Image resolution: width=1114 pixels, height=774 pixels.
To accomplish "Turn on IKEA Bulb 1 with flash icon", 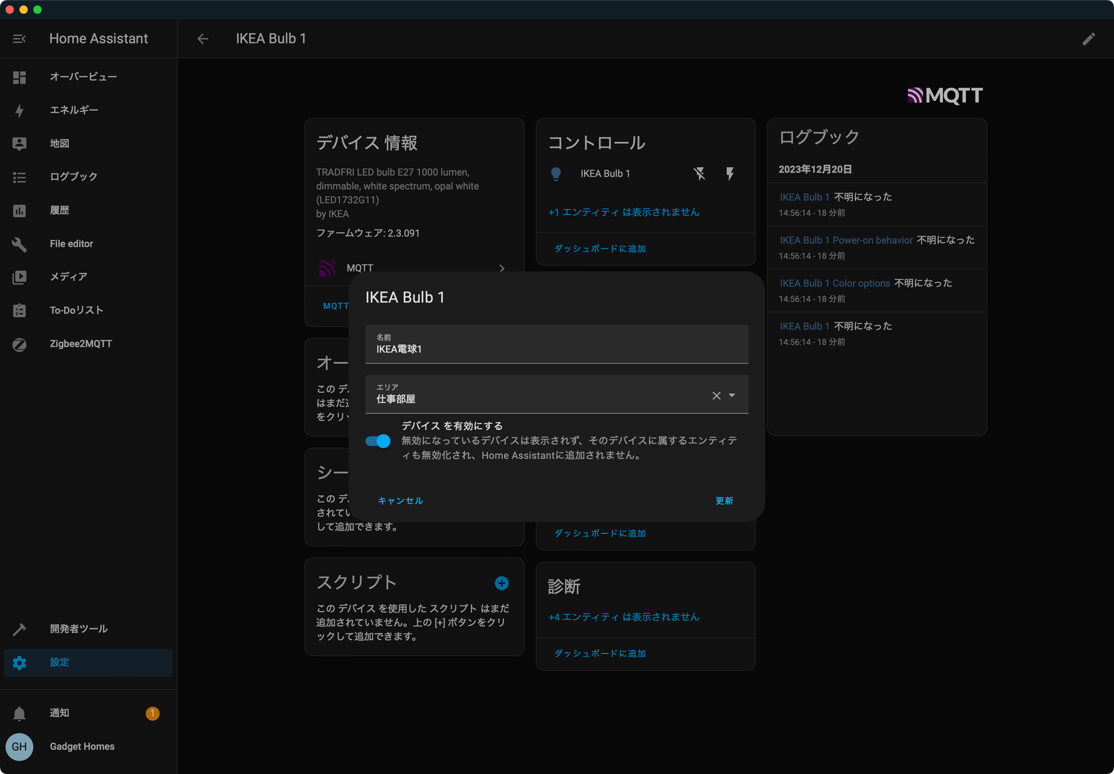I will pos(730,174).
